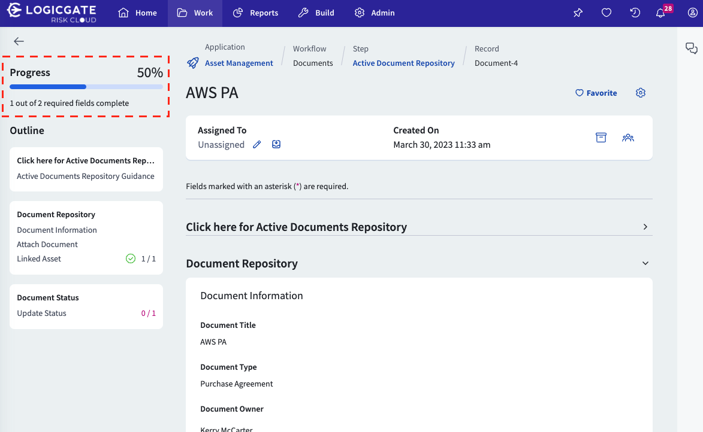Mark record as Favorite
This screenshot has height=432, width=703.
pyautogui.click(x=596, y=93)
